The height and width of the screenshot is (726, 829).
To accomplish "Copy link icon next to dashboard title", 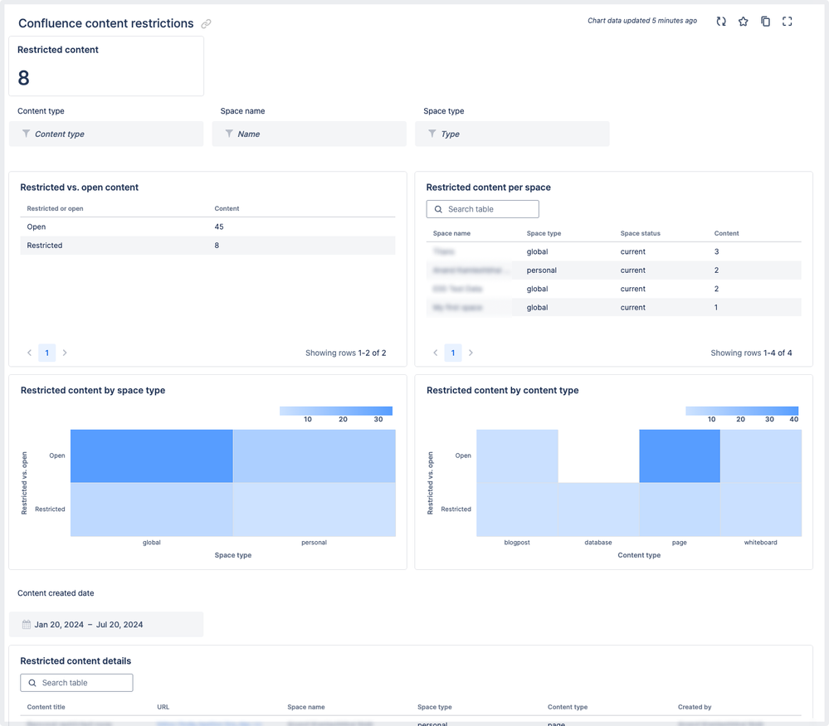I will (206, 24).
